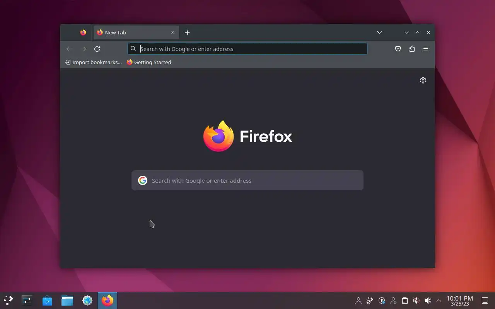
Task: Click the user-with-minus-badge tray icon
Action: coord(393,301)
